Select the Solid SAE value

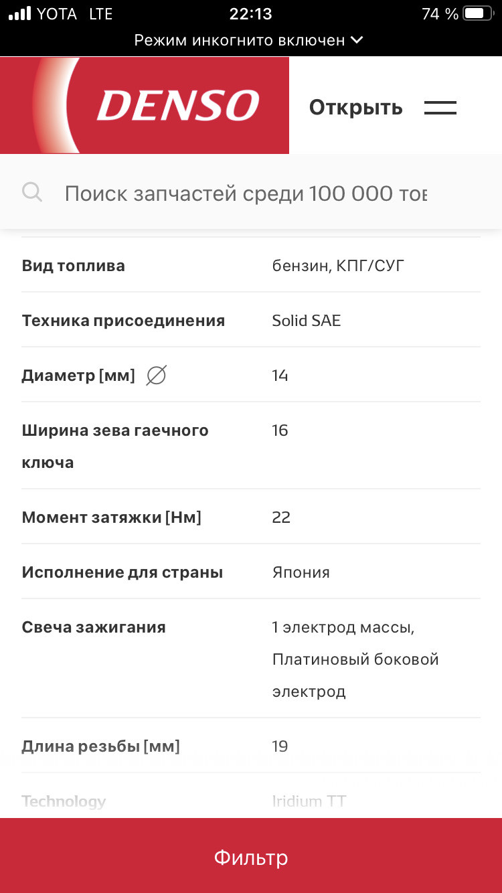click(307, 321)
